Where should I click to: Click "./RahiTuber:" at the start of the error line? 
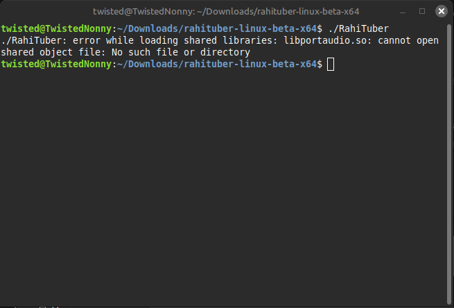coord(34,40)
